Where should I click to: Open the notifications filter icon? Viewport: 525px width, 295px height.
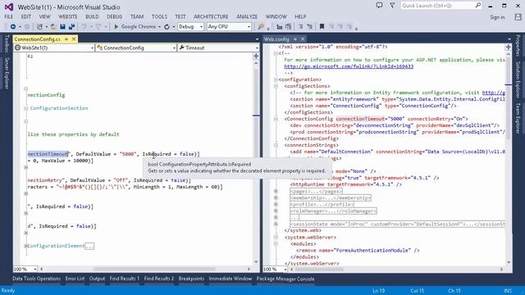(392, 6)
